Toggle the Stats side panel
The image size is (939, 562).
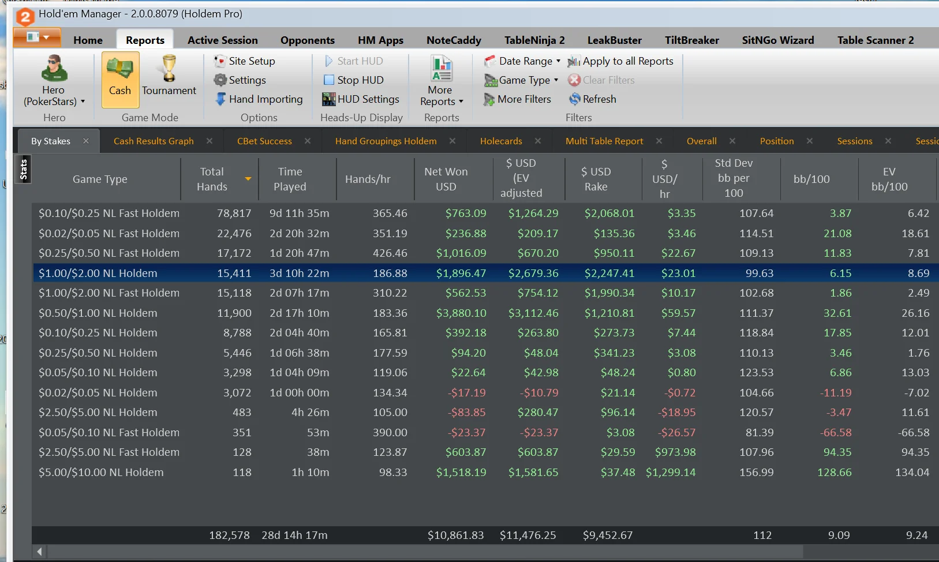(24, 170)
